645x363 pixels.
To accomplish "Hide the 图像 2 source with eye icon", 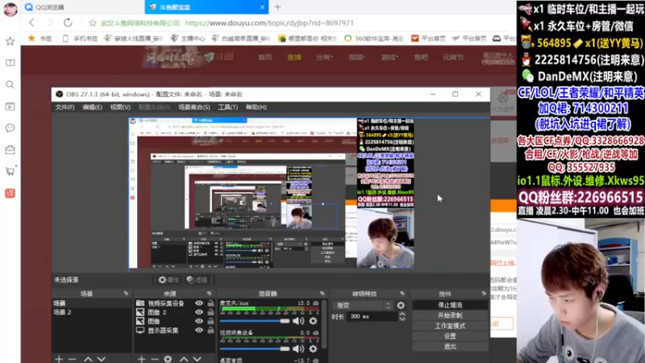I will tap(199, 312).
